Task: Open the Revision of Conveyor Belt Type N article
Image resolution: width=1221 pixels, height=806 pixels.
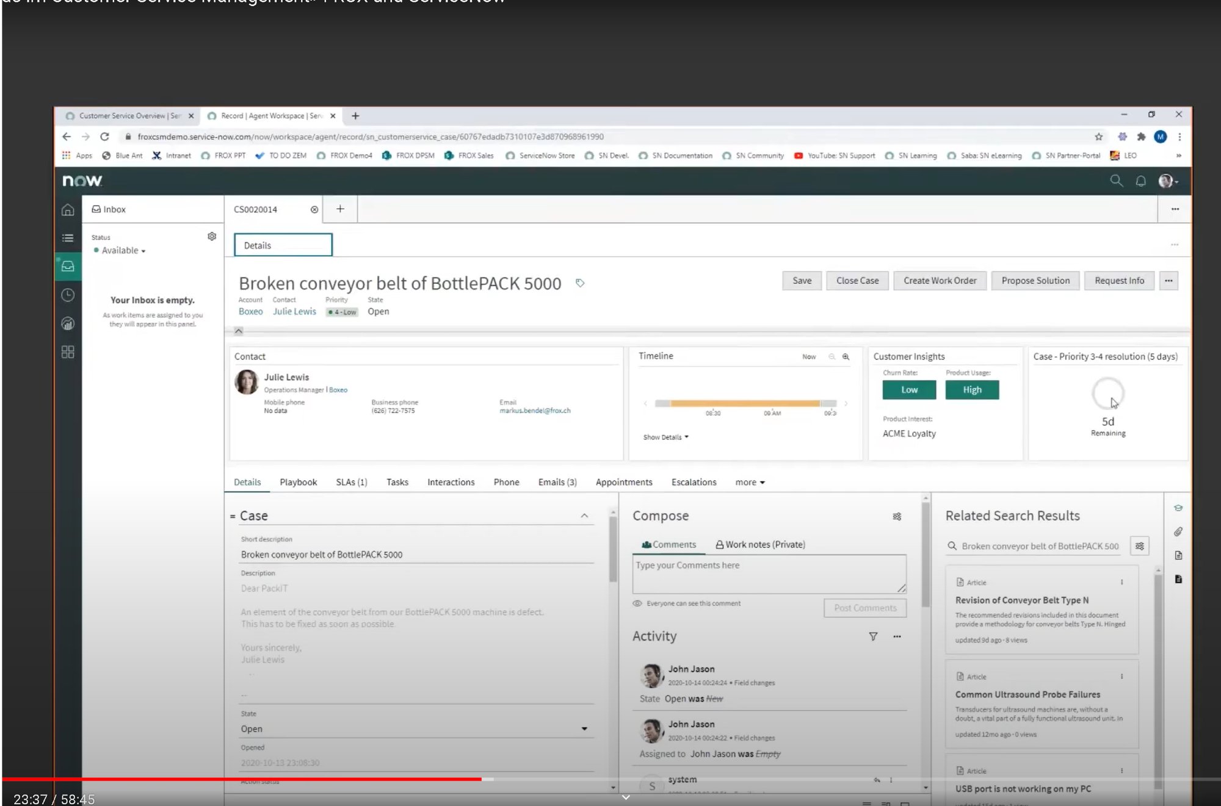Action: tap(1021, 600)
